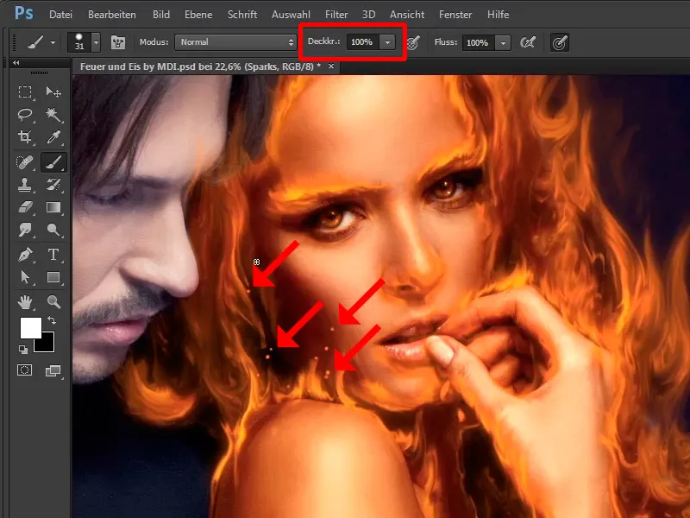Screen dimensions: 690x518
Task: Select the Smudge tool
Action: pos(25,230)
